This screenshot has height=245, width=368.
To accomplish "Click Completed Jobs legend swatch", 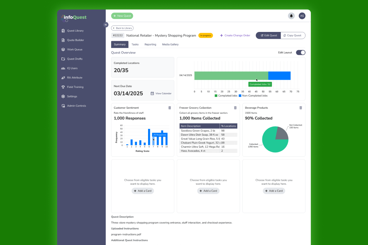I will tap(216, 95).
